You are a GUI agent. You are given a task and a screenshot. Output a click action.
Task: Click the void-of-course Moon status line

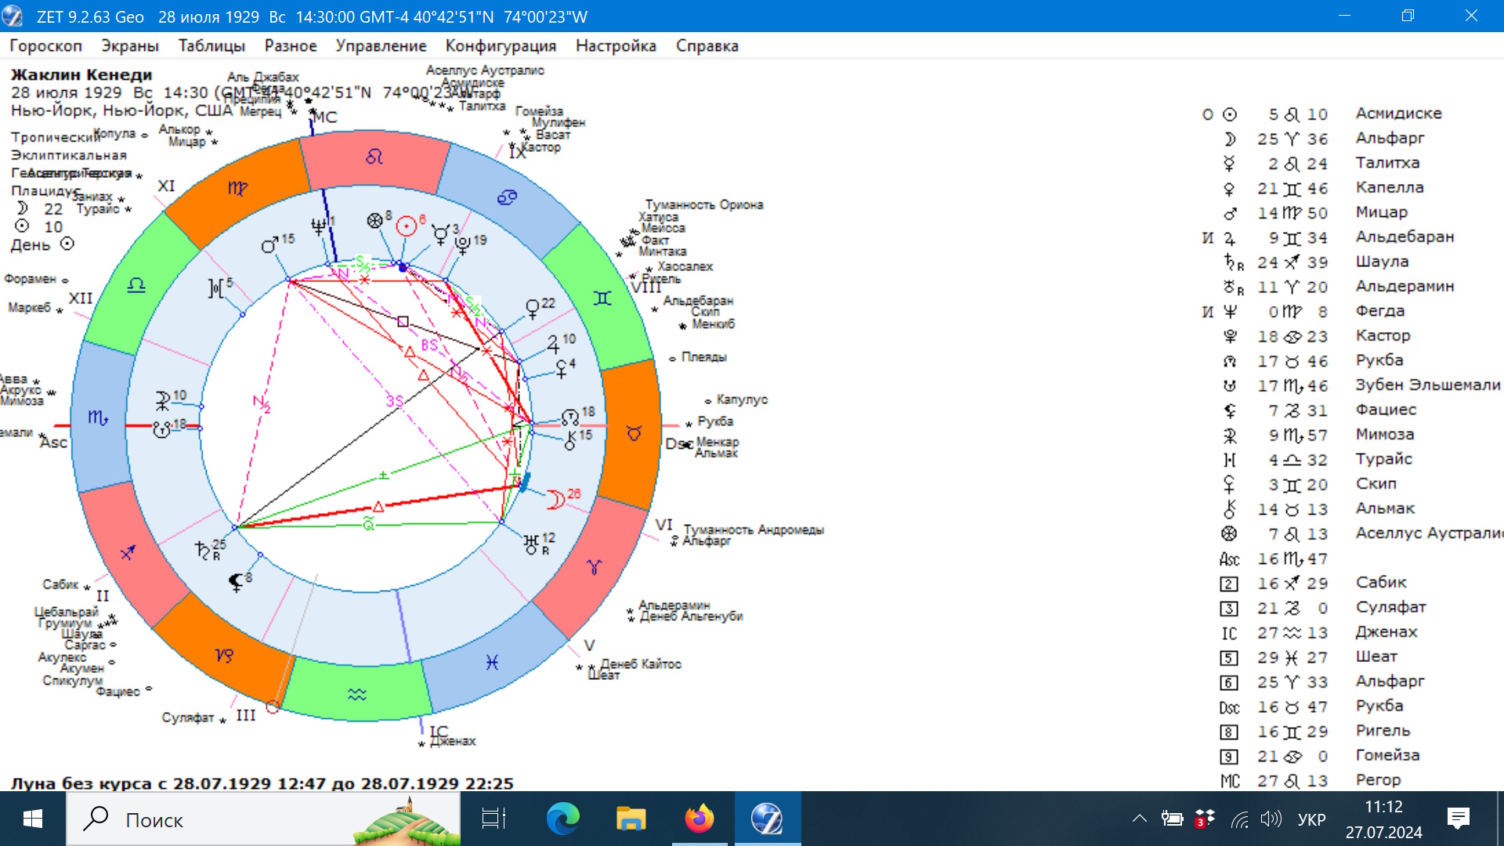coord(262,783)
